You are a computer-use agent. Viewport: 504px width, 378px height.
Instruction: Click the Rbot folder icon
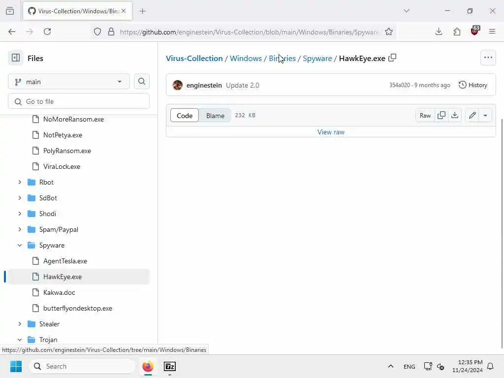(x=31, y=182)
